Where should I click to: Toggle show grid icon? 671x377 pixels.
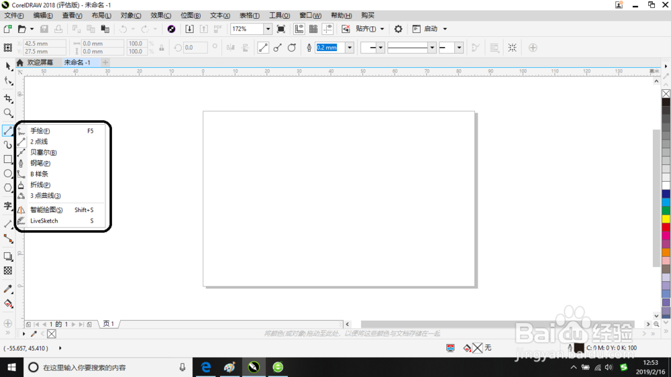click(x=313, y=29)
